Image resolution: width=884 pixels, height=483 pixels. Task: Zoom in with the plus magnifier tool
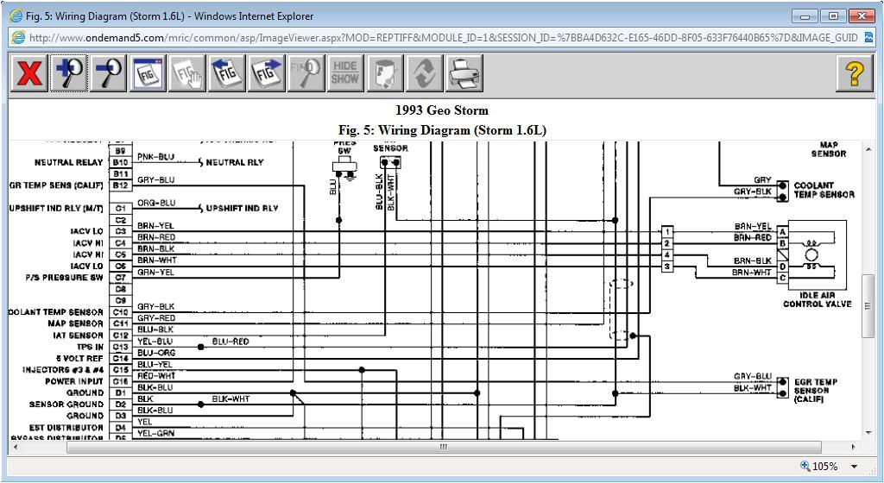point(69,73)
